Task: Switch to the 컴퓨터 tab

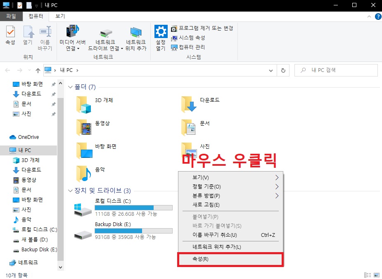Action: click(36, 16)
